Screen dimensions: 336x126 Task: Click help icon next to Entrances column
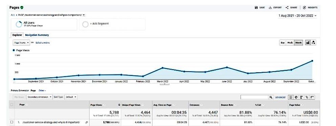202,105
